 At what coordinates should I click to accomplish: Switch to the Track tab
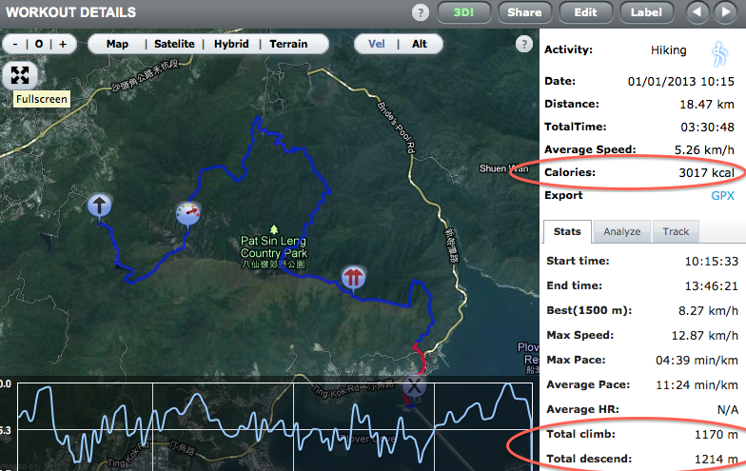pyautogui.click(x=676, y=232)
